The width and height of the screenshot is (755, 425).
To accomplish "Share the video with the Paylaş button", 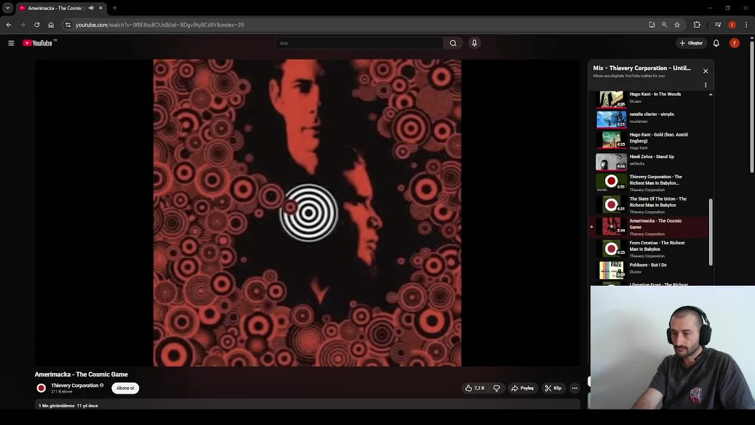I will (x=523, y=388).
